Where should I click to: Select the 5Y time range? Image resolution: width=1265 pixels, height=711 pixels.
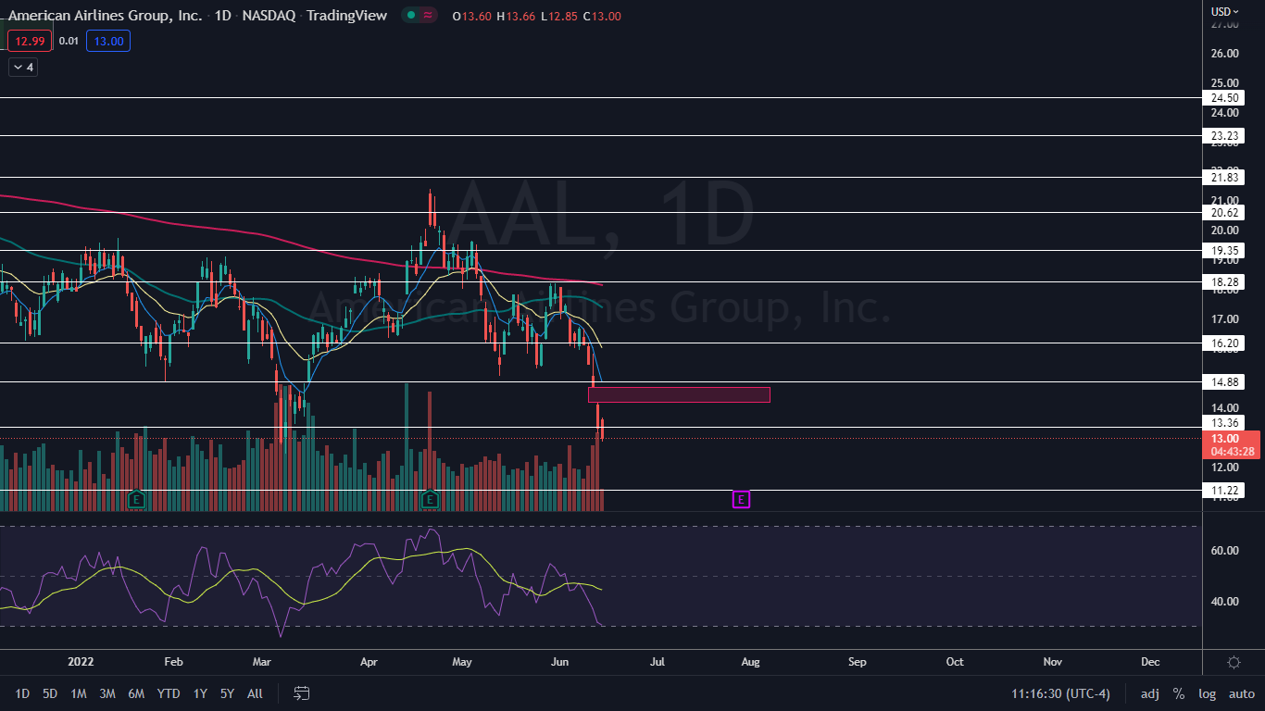click(228, 693)
